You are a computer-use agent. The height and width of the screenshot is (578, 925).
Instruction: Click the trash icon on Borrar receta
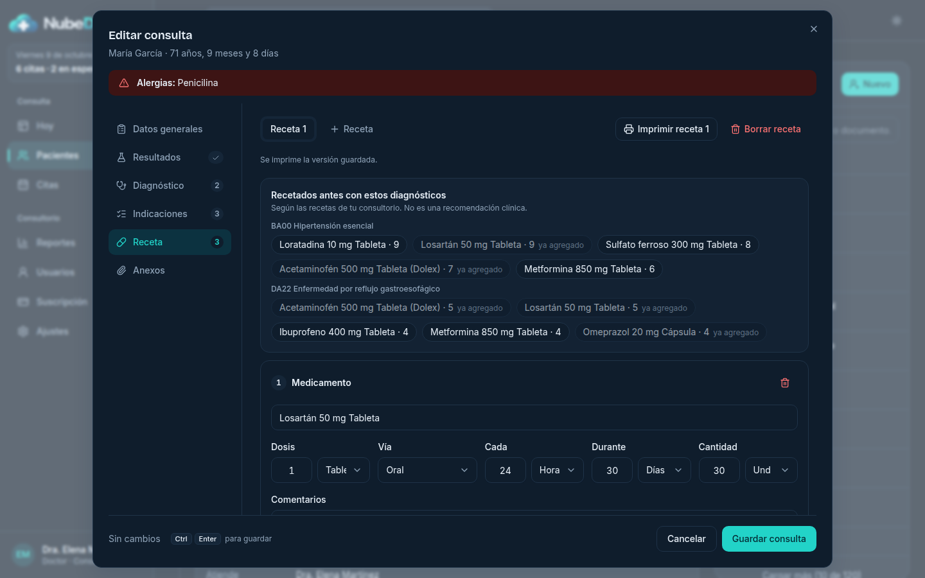coord(736,129)
